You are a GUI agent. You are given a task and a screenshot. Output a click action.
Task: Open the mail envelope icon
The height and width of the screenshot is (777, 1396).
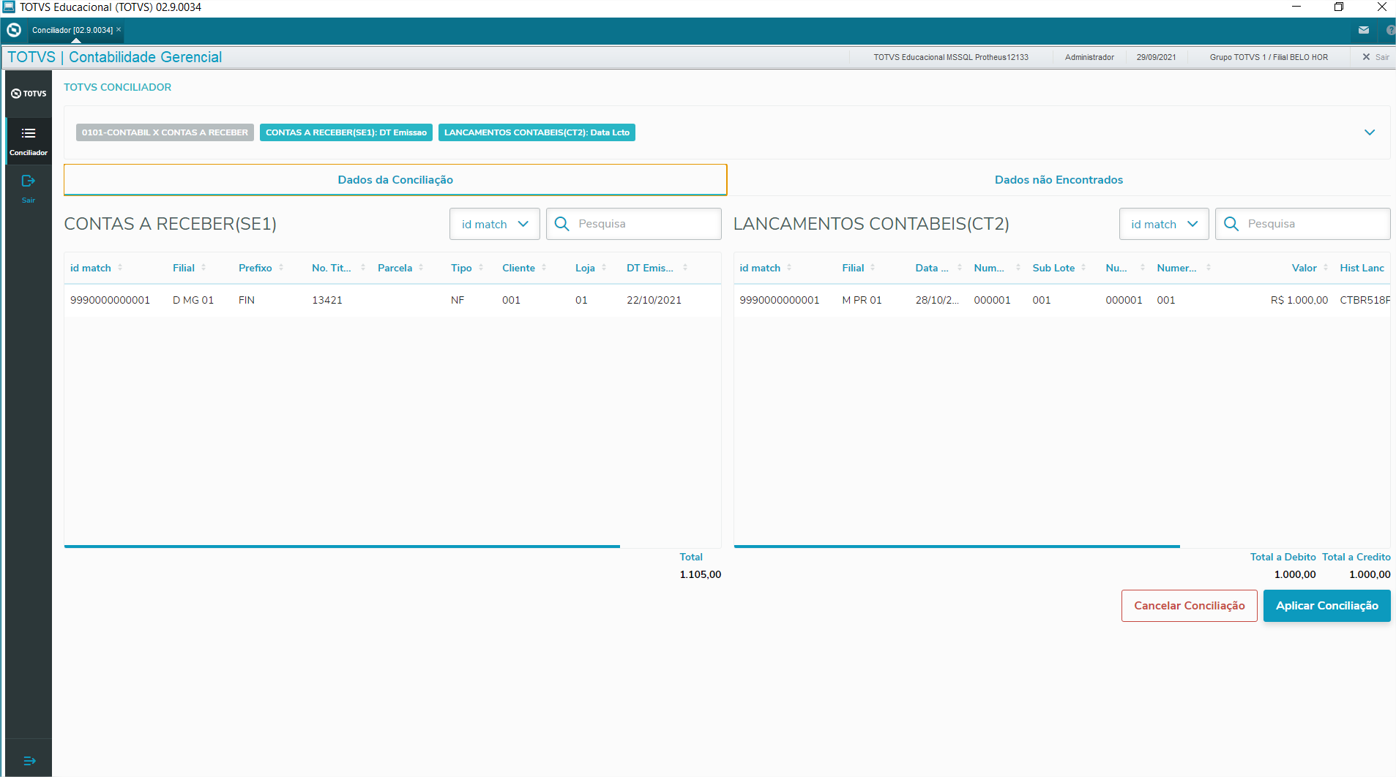click(1363, 30)
